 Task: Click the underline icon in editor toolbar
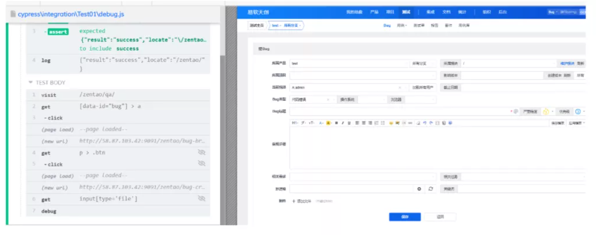click(349, 123)
